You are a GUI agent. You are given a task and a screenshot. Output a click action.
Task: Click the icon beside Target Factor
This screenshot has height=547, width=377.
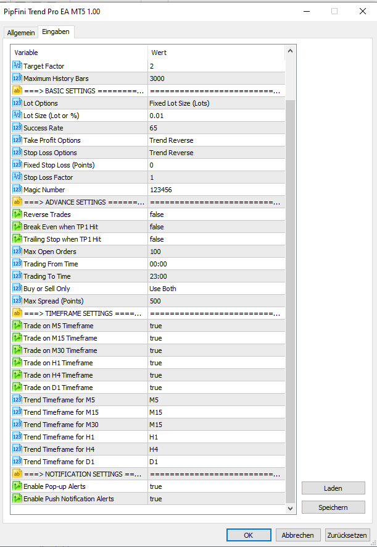[17, 66]
